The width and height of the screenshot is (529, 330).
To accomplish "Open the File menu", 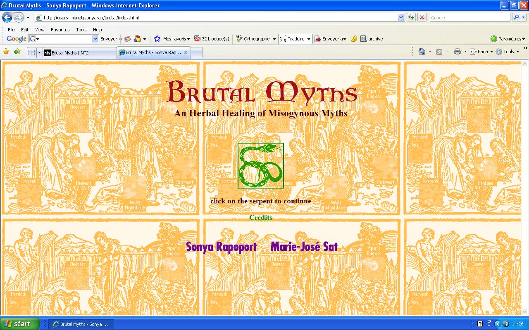I will tap(11, 30).
